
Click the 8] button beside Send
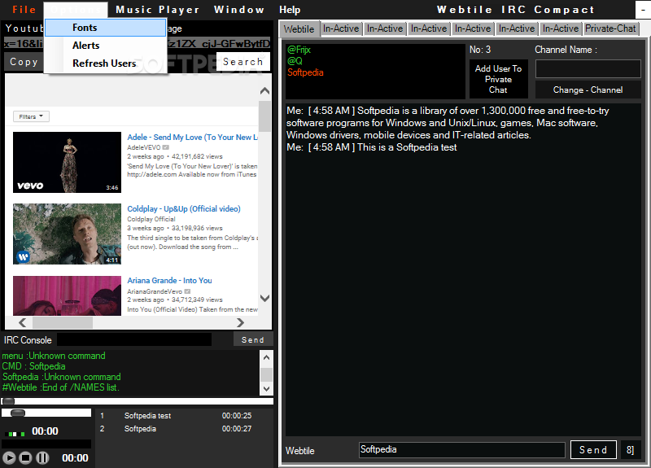coord(631,450)
